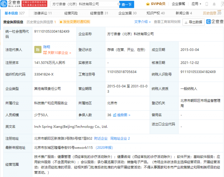Screen dimensions: 224x177
Task: Click the 查一下 search button
Action: tap(127, 4)
